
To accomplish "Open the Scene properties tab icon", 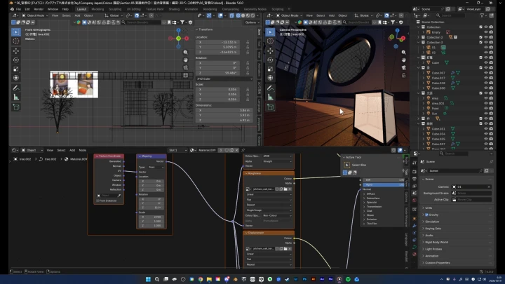I will 415,193.
